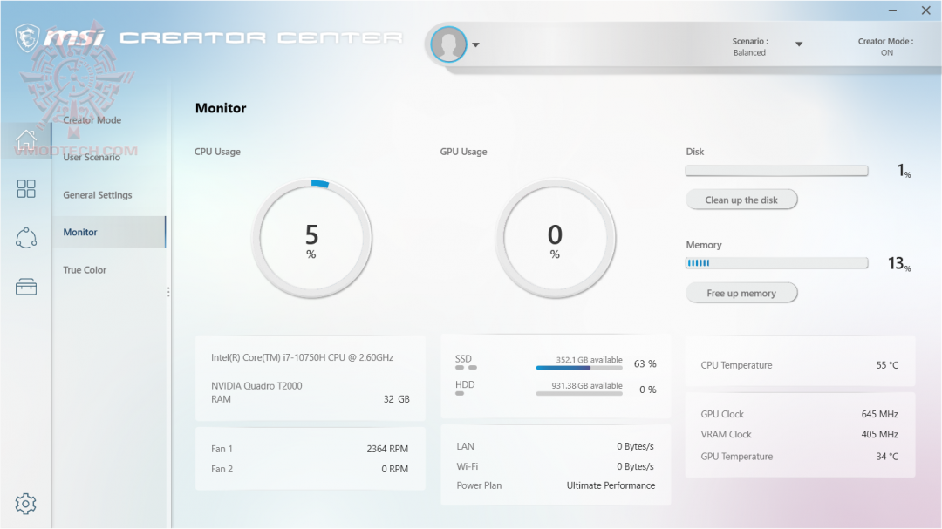Open the Scenario dropdown arrow

pos(799,44)
